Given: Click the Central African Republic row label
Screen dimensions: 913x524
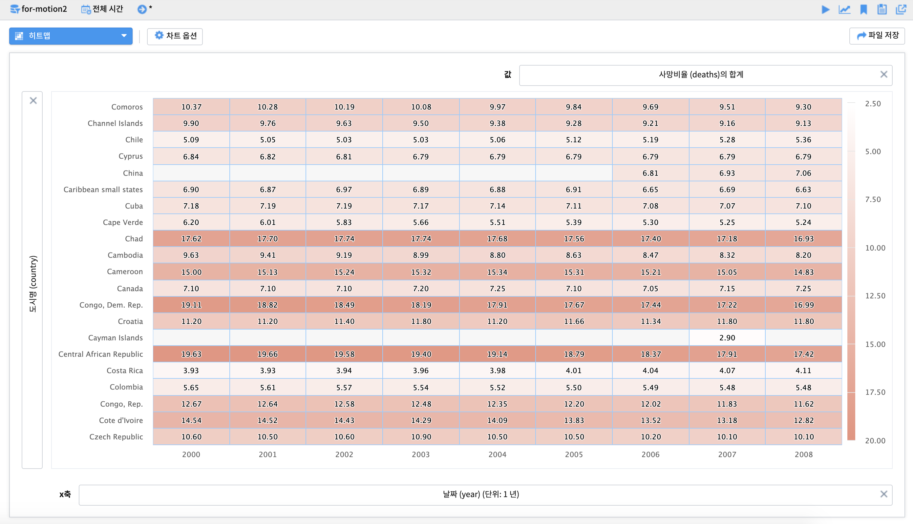Looking at the screenshot, I should [x=100, y=354].
